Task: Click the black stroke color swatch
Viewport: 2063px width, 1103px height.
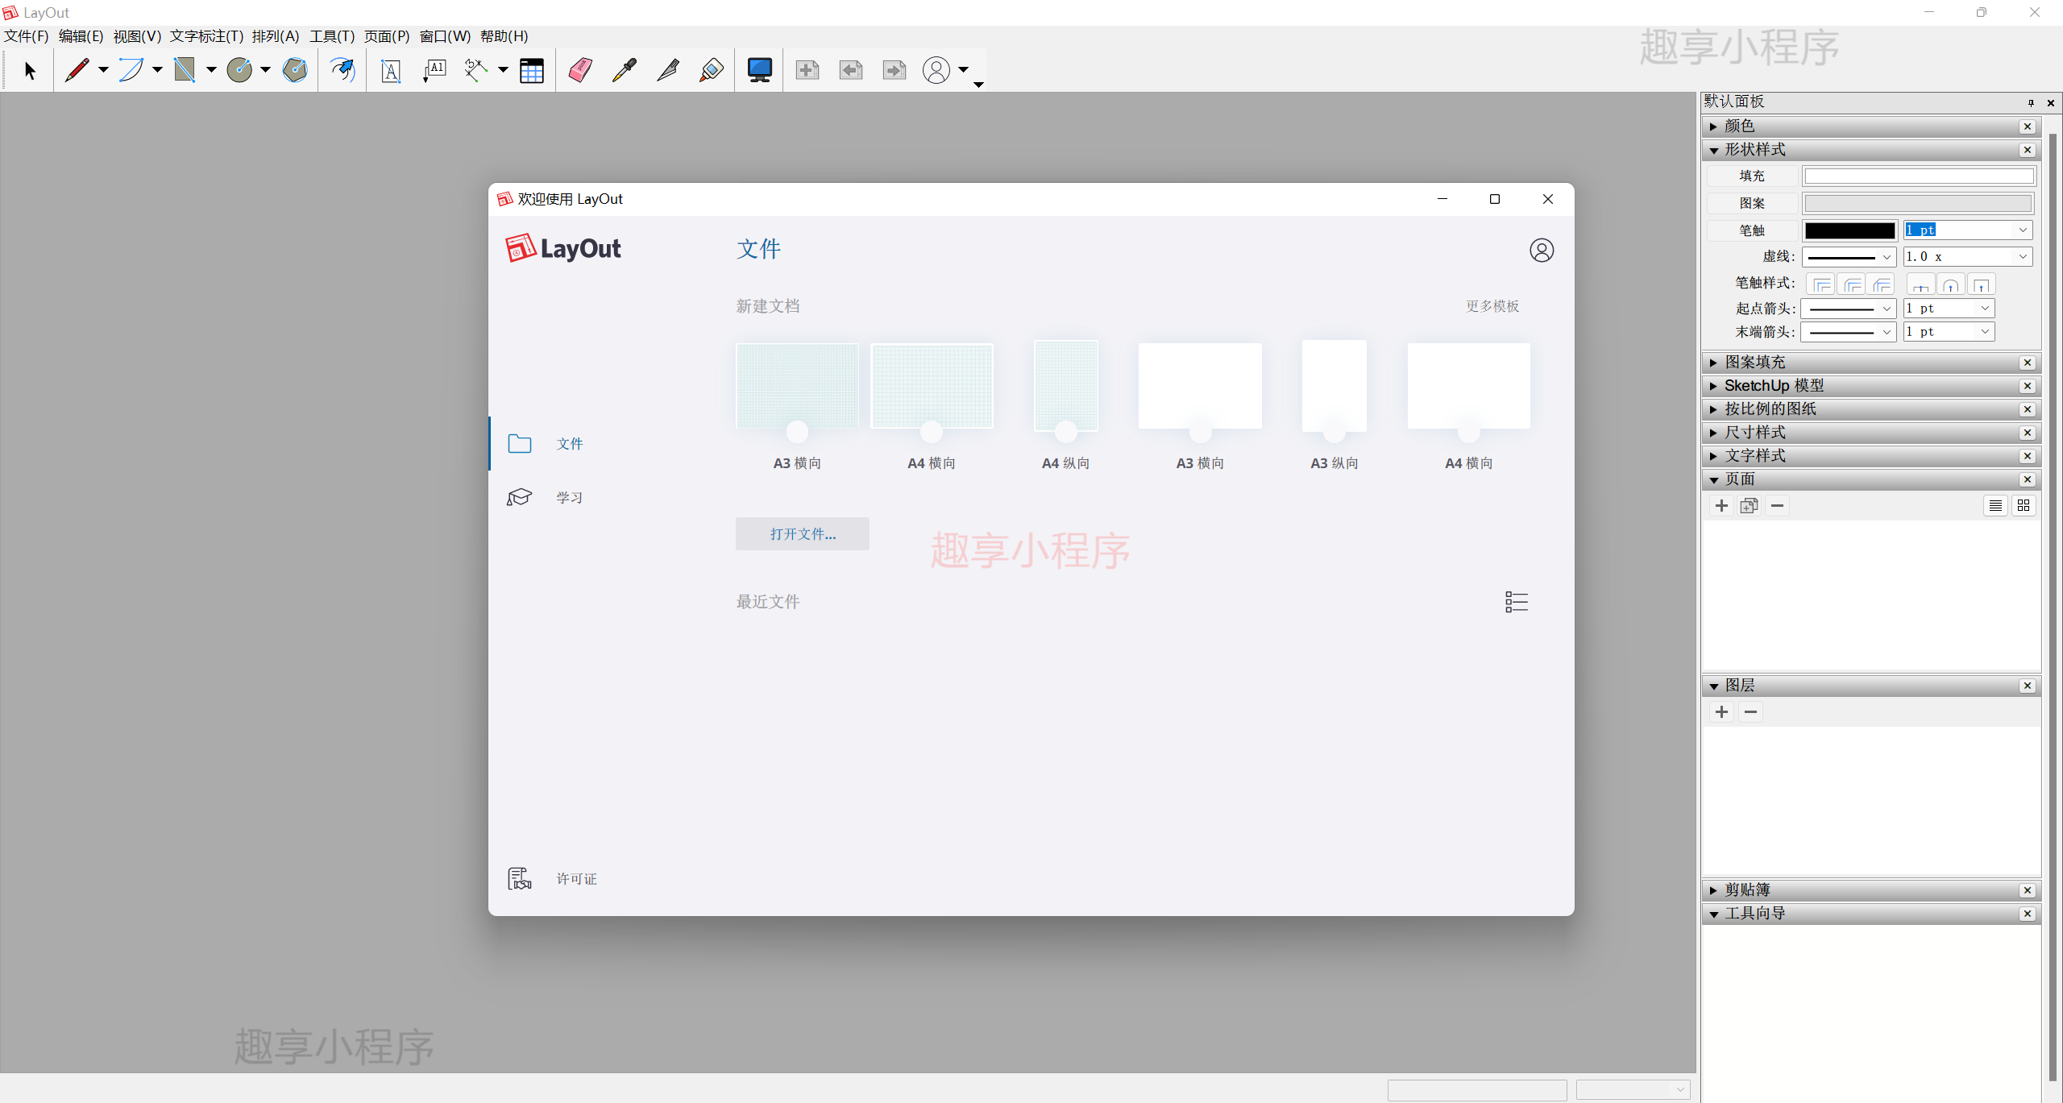Action: click(x=1849, y=230)
